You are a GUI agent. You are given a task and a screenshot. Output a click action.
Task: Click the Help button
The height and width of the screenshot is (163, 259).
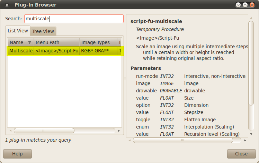pos(18,154)
